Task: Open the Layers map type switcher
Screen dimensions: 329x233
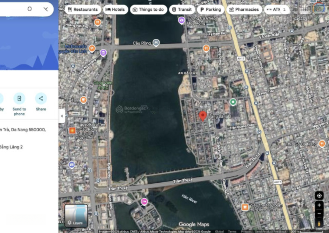Action: [76, 216]
